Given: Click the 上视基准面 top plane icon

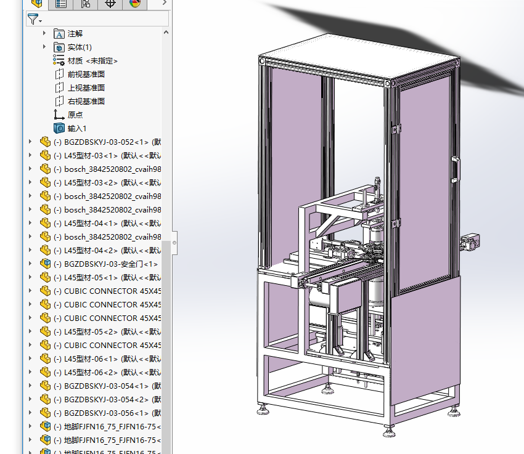Looking at the screenshot, I should tap(59, 87).
